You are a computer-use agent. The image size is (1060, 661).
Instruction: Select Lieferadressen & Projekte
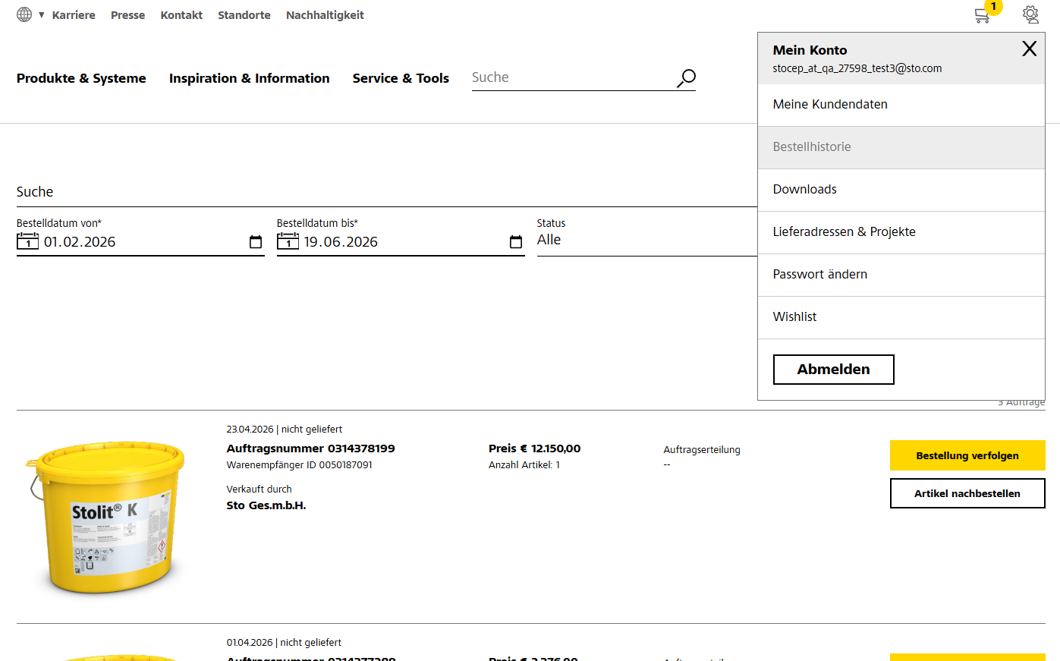[x=901, y=232]
